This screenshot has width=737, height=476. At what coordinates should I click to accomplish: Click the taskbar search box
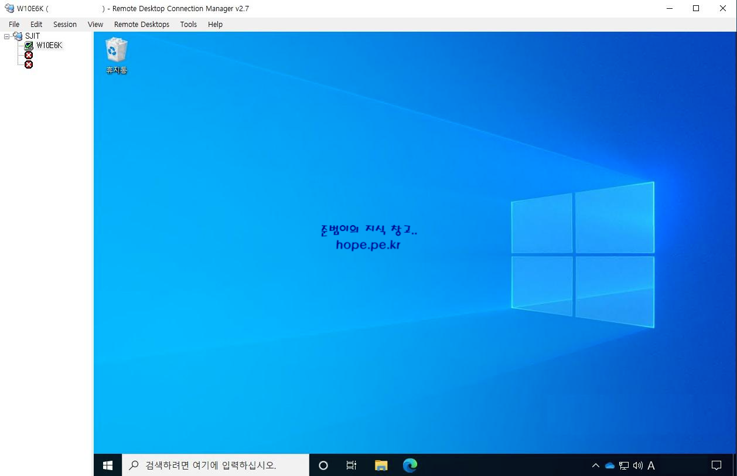[216, 465]
